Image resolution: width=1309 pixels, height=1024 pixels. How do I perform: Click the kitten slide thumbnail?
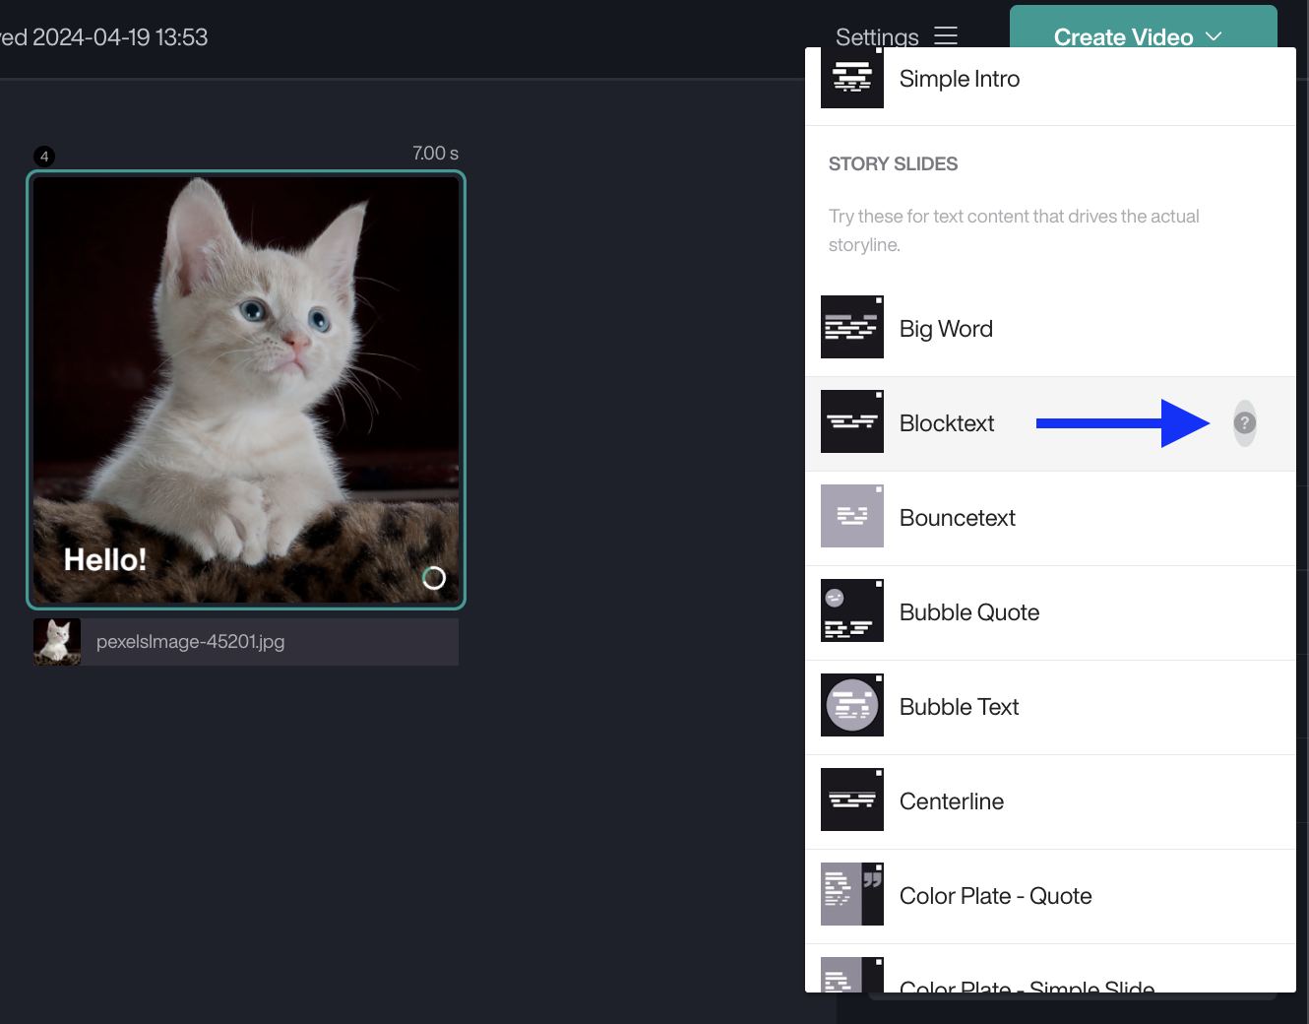pyautogui.click(x=246, y=391)
